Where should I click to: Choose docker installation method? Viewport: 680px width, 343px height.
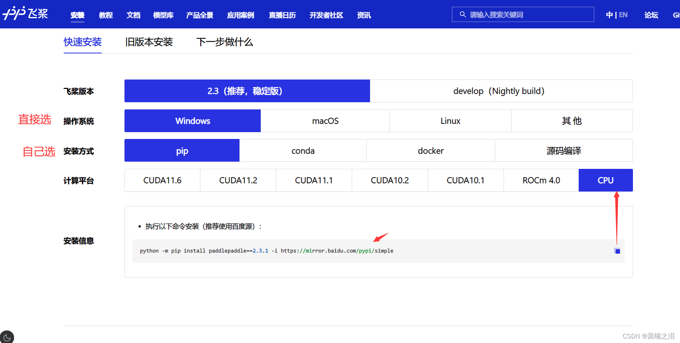click(x=430, y=150)
